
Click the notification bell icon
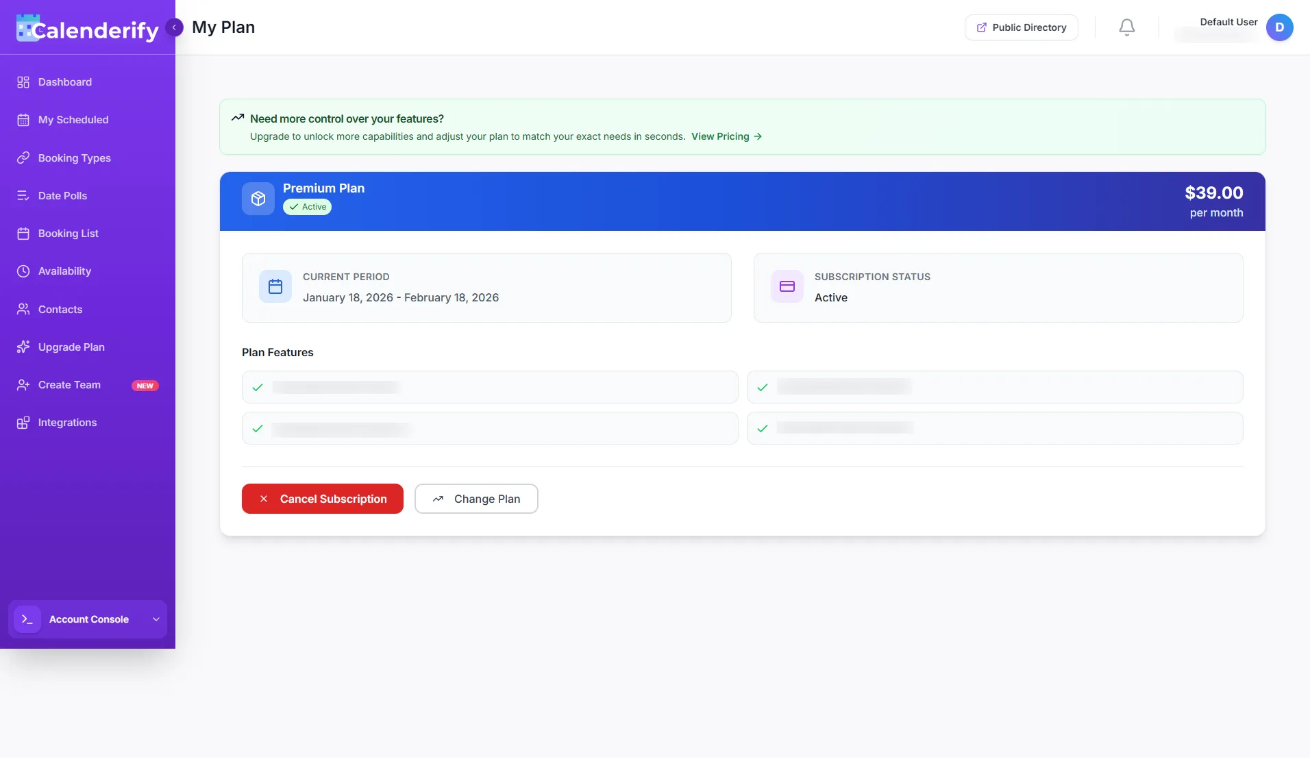1126,27
